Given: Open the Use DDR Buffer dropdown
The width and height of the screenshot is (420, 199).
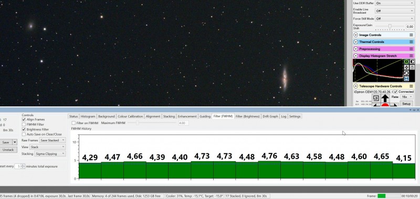Looking at the screenshot, I should click(x=394, y=3).
